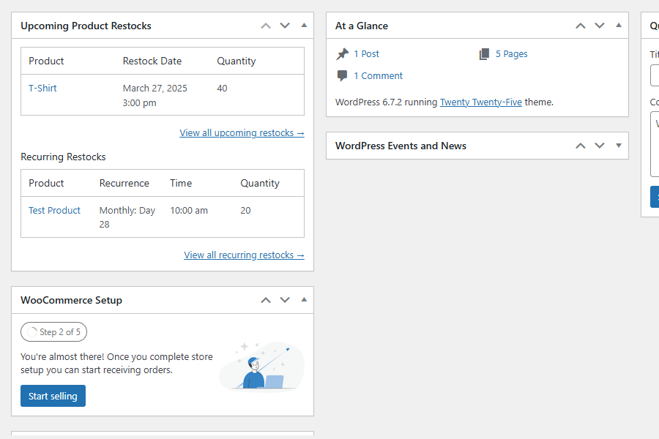The height and width of the screenshot is (439, 659).
Task: Click the Monthly: Day 28 recurrence cell
Action: click(127, 217)
